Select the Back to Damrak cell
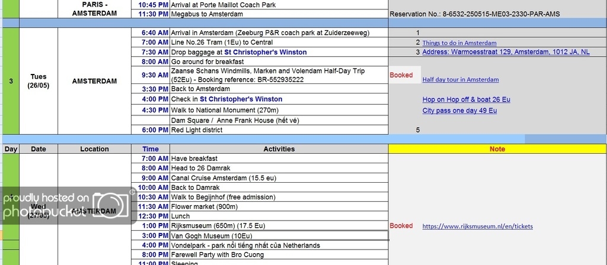The height and width of the screenshot is (265, 607). pos(279,188)
